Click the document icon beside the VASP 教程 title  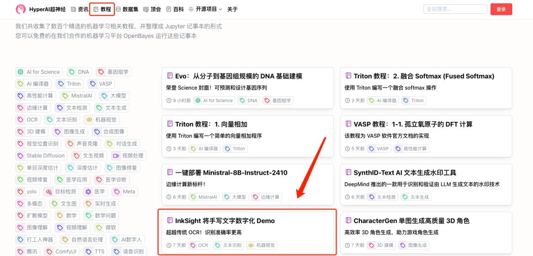pyautogui.click(x=348, y=124)
